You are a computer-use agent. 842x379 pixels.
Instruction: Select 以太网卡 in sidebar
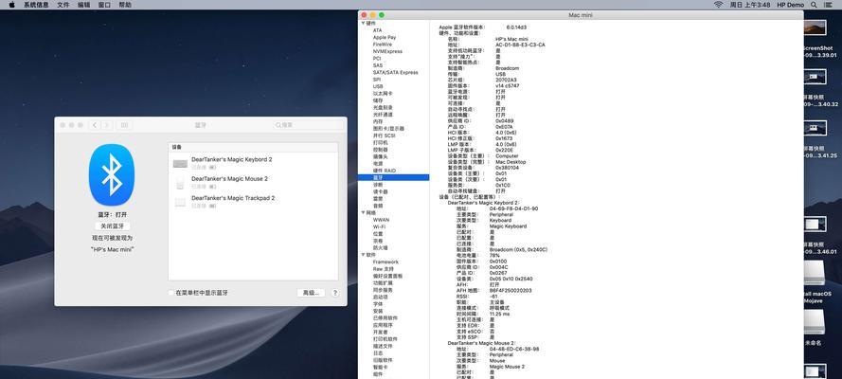point(383,94)
